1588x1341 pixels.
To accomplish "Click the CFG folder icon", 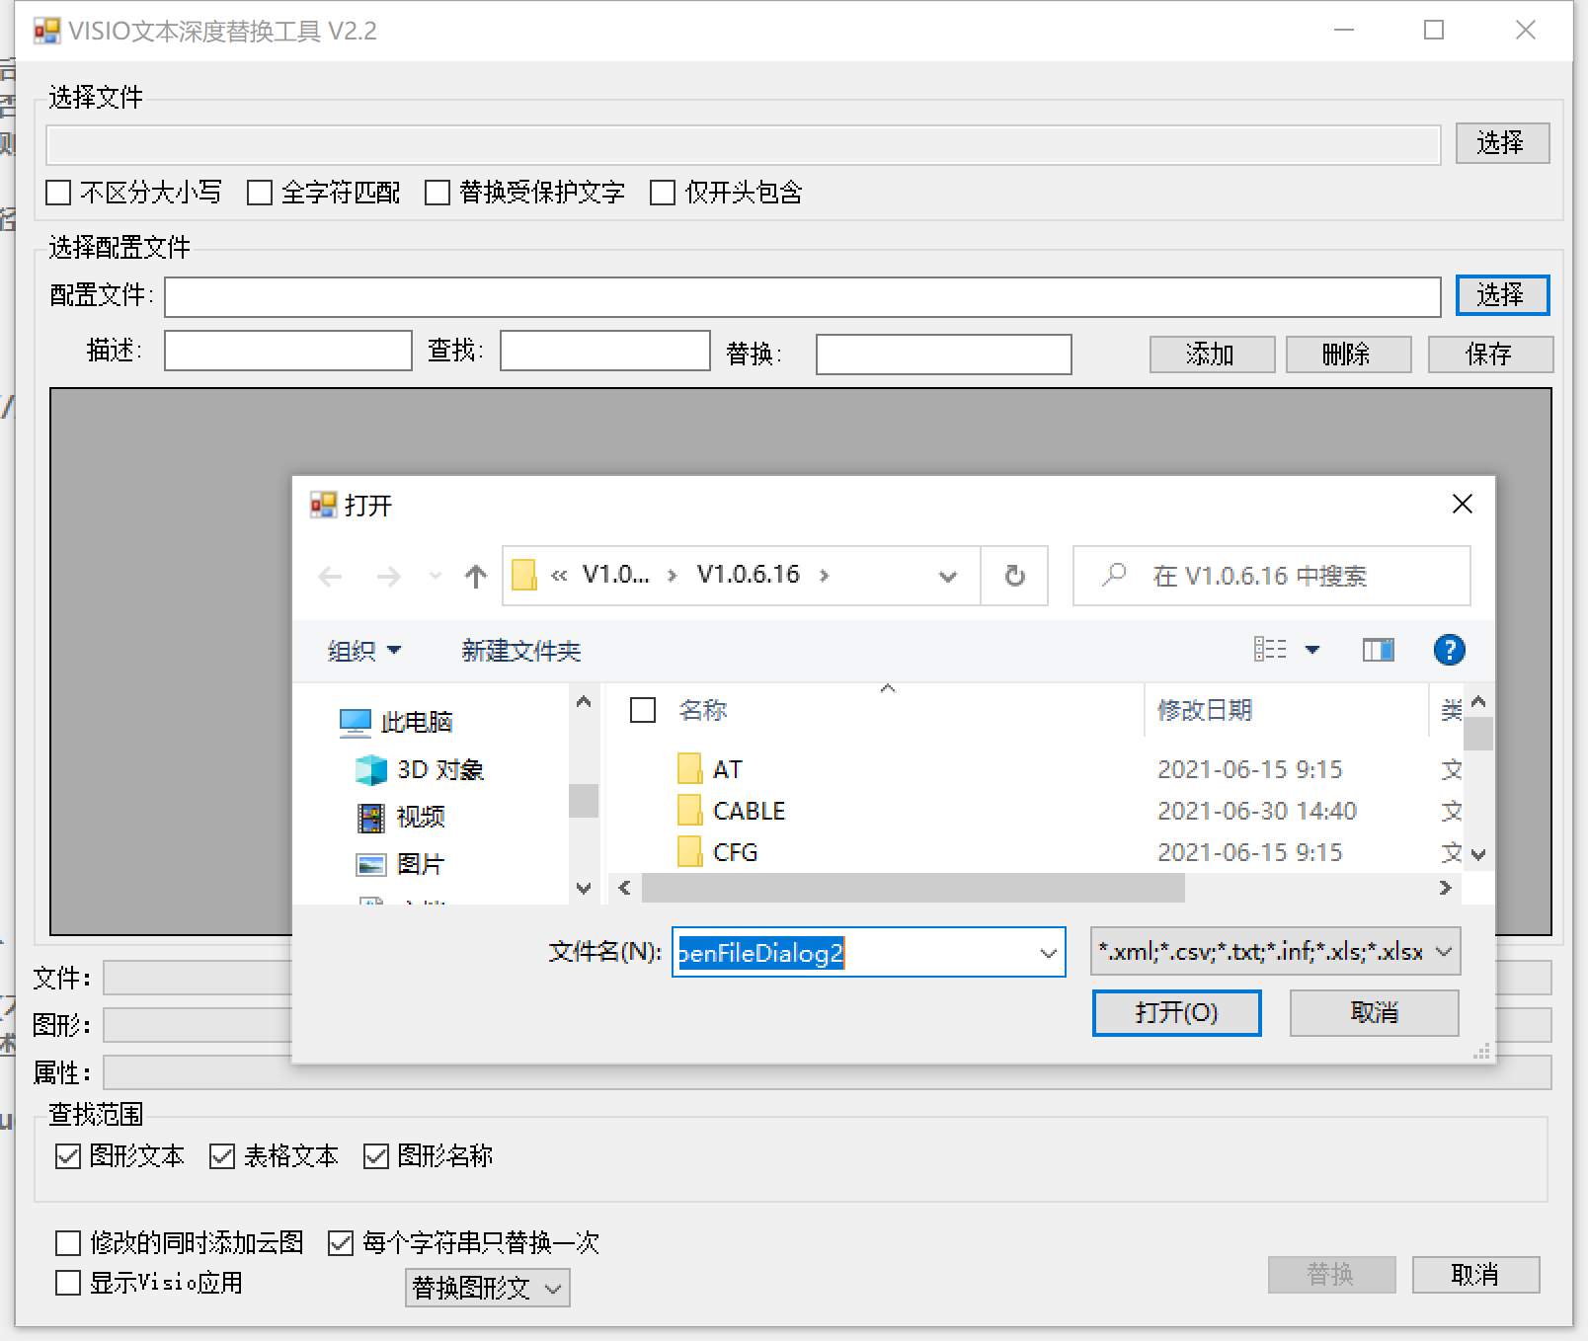I will click(x=690, y=852).
